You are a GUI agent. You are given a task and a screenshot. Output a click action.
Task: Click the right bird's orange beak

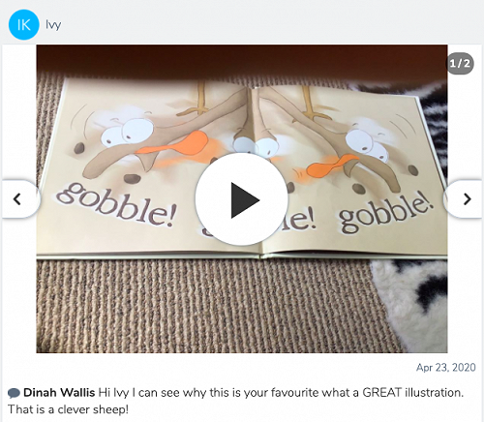332,166
